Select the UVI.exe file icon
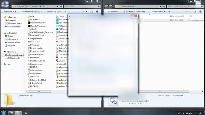 coord(57,61)
